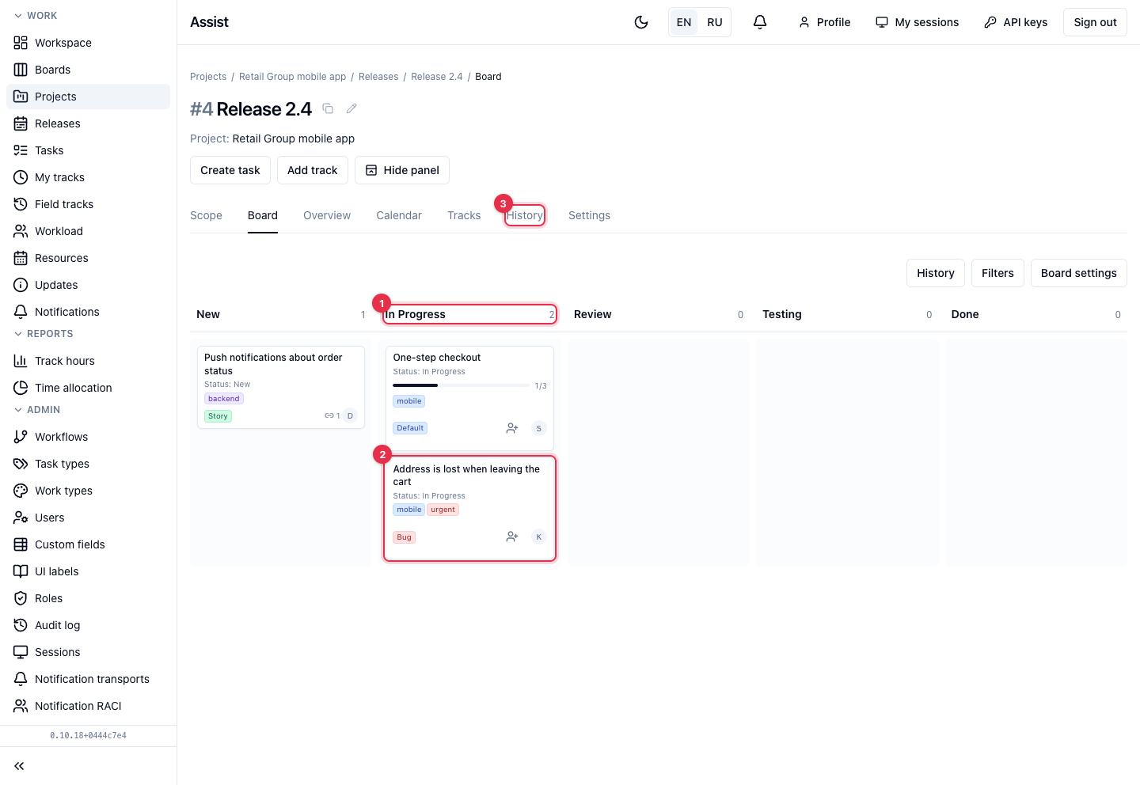The width and height of the screenshot is (1140, 785).
Task: Open Time allocation report
Action: click(x=88, y=388)
